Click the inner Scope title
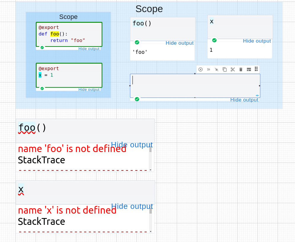 (68, 17)
